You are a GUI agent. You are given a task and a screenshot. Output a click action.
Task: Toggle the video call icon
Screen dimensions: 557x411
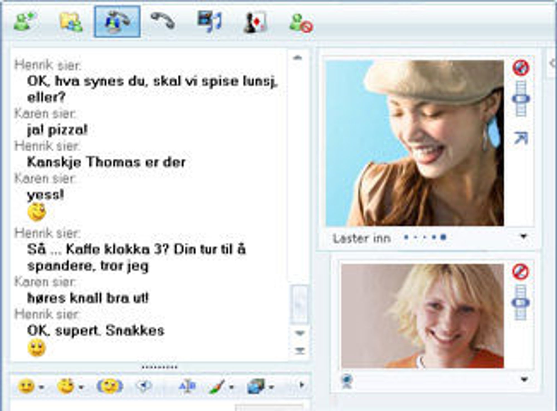117,22
